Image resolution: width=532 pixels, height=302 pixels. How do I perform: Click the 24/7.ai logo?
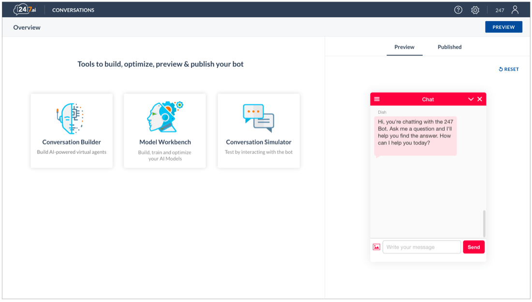(25, 10)
